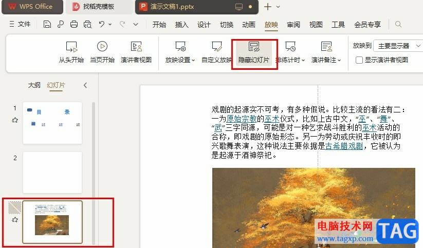Click the slide panel vertical scrollbar
This screenshot has width=423, height=248.
point(94,173)
